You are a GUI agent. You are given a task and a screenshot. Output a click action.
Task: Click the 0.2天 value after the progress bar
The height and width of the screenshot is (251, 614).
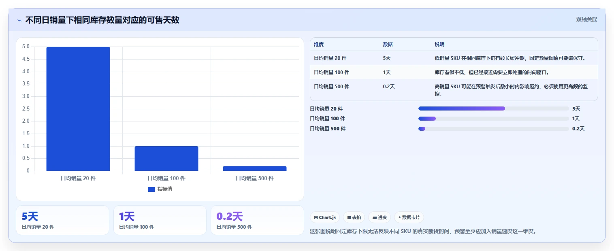(x=578, y=129)
